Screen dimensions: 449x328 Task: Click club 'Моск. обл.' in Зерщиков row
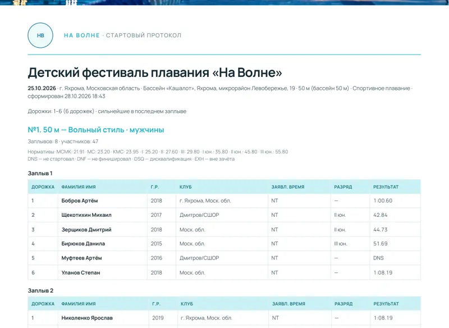tap(193, 230)
